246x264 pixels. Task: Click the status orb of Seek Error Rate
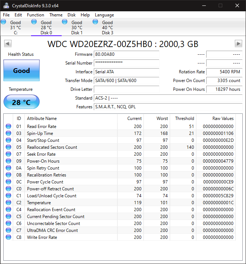(x=8, y=154)
